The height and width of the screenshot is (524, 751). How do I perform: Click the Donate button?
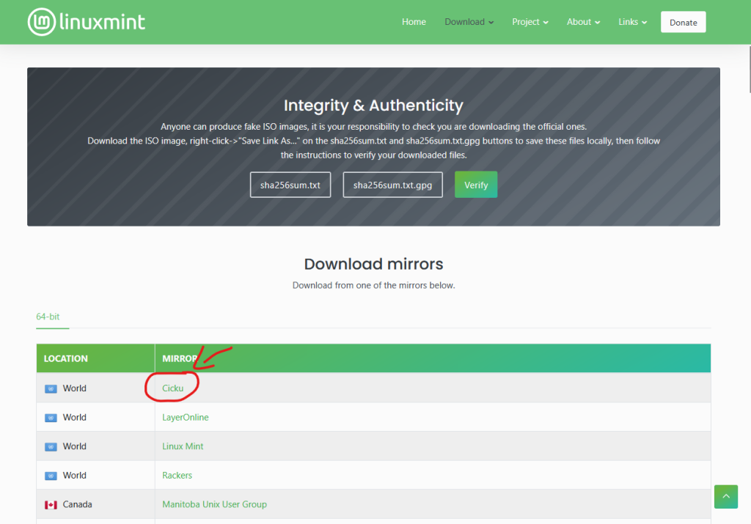click(x=683, y=22)
